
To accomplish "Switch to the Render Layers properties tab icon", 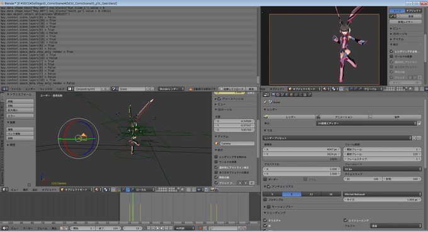I will [278, 94].
